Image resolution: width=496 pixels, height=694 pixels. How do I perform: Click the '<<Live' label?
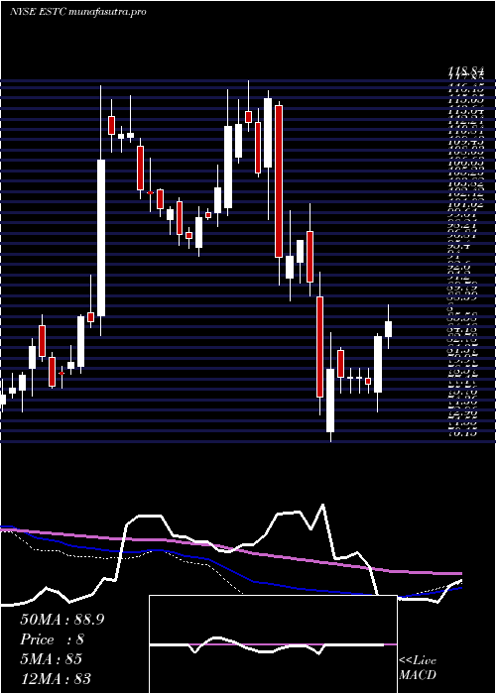click(x=418, y=661)
